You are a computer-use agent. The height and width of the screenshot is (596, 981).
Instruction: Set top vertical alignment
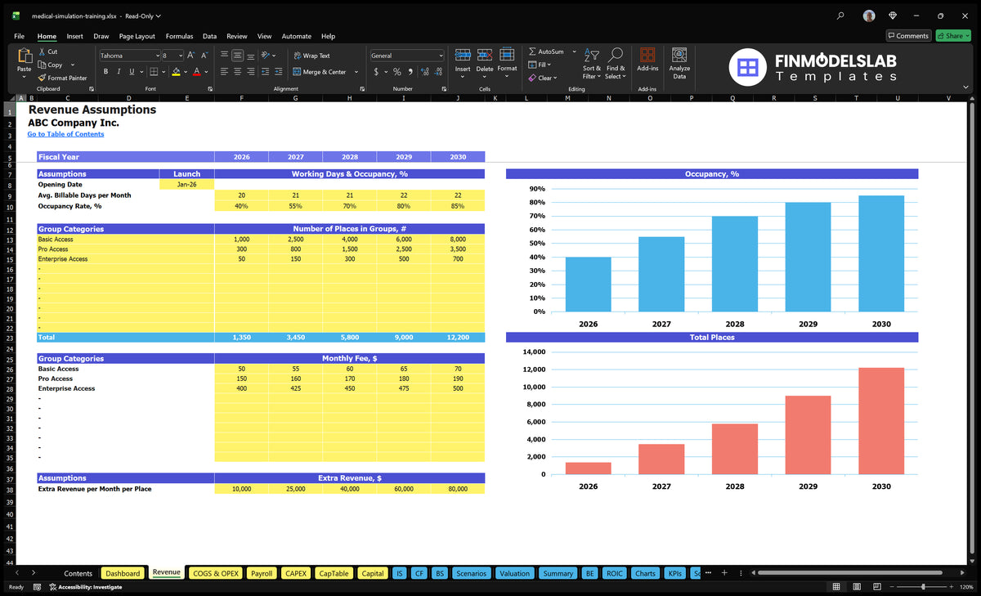224,56
